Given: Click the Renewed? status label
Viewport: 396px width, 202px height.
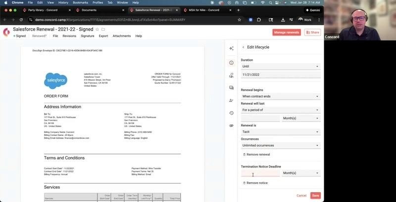Looking at the screenshot, I should 39,36.
